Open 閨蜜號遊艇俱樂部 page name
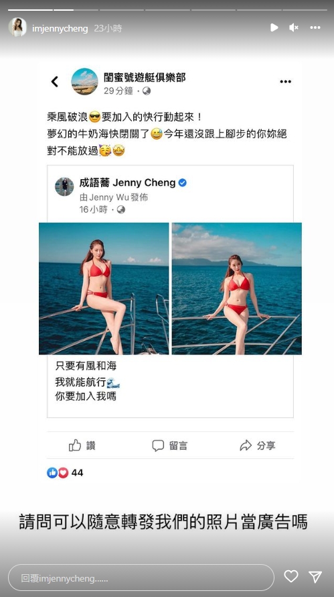334x597 pixels. coord(145,77)
